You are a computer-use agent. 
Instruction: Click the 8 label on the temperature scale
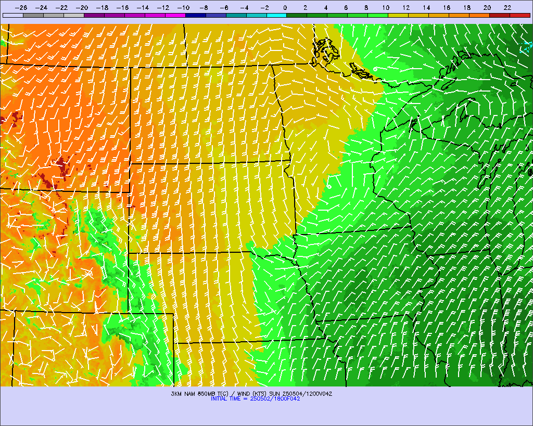coord(366,8)
